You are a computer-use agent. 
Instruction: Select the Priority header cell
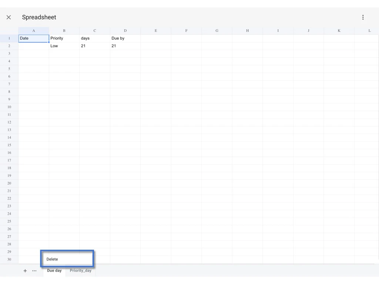click(64, 38)
